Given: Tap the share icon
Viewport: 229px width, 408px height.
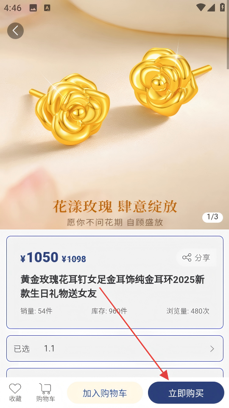Looking at the screenshot, I should tap(187, 258).
